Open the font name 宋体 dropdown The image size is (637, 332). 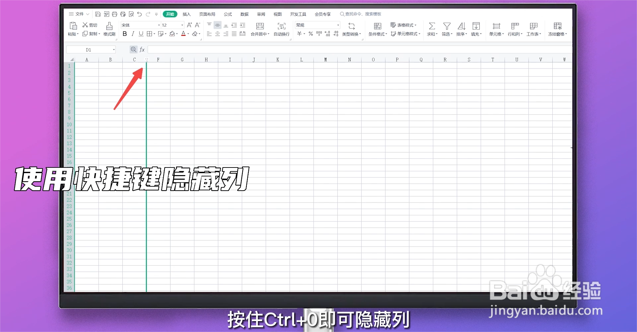click(159, 25)
